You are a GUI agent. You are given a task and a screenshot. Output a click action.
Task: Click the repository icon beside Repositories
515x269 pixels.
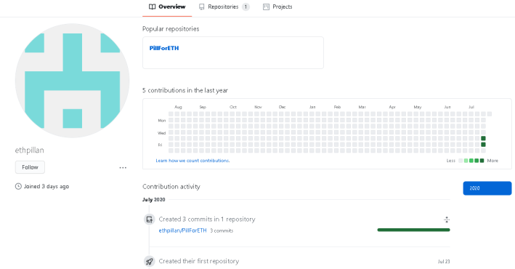[202, 7]
